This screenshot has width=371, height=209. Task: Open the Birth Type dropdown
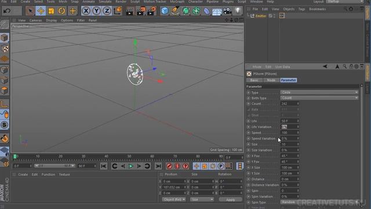pos(319,98)
